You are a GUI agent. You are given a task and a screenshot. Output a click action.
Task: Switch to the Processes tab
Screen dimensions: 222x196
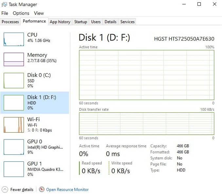(x=10, y=22)
